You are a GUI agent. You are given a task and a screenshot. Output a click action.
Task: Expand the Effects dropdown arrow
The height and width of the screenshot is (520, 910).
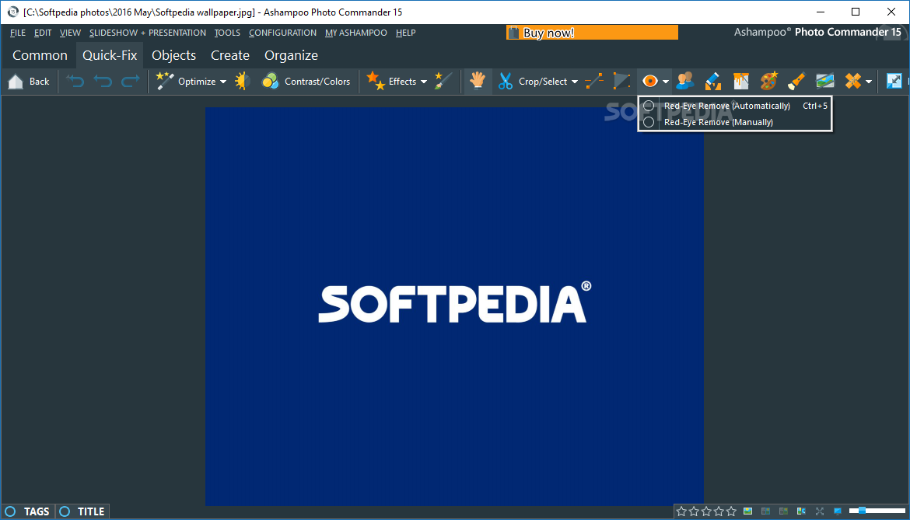424,82
